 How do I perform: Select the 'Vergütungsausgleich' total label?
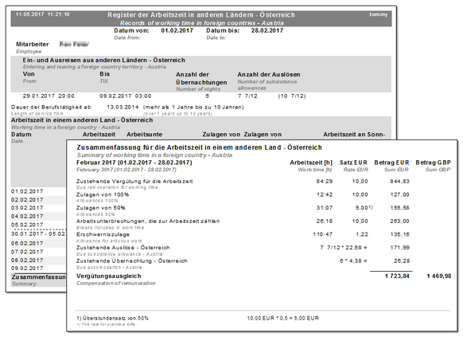point(109,276)
